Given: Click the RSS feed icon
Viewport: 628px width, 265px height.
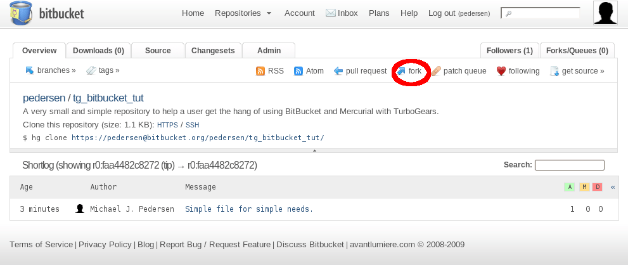Looking at the screenshot, I should coord(260,71).
